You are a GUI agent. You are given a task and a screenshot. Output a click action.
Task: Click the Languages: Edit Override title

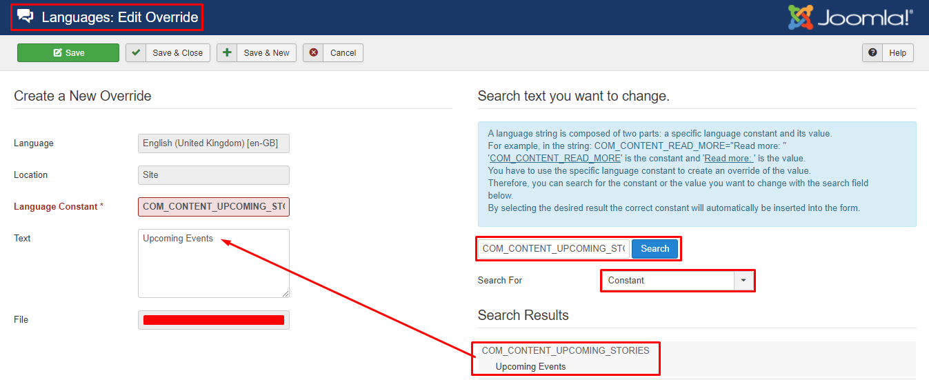(x=120, y=17)
